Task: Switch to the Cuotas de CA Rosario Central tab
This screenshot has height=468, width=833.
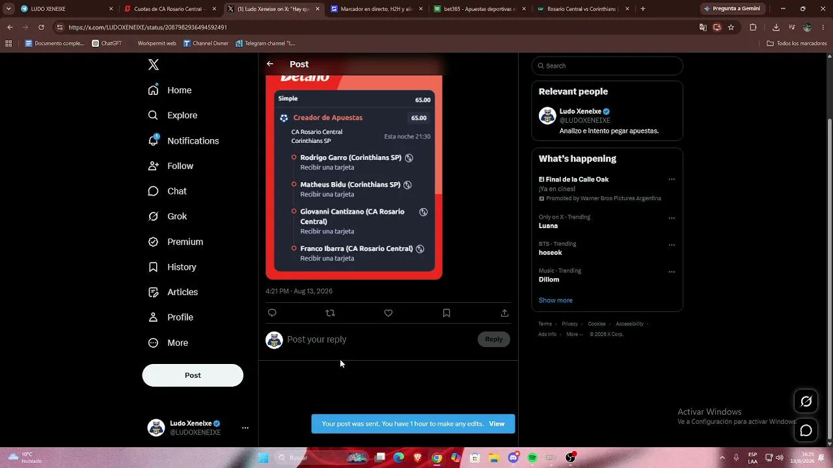Action: (171, 9)
